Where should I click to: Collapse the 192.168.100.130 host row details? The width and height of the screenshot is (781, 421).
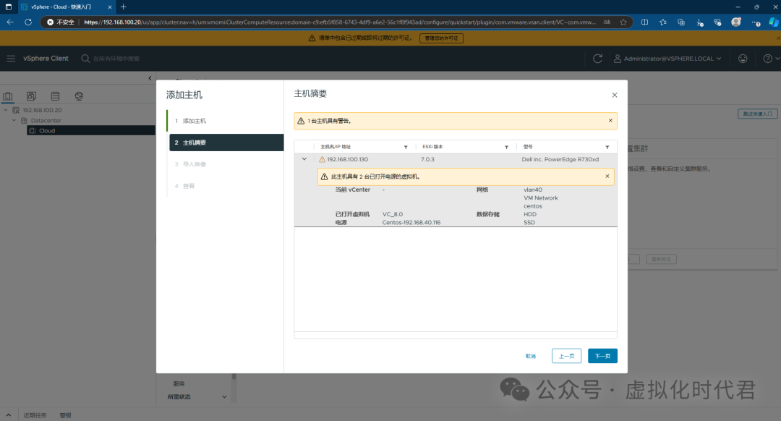click(x=304, y=159)
